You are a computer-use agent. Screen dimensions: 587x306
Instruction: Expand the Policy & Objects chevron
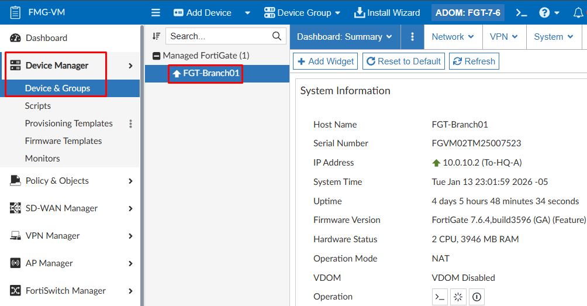click(x=130, y=181)
